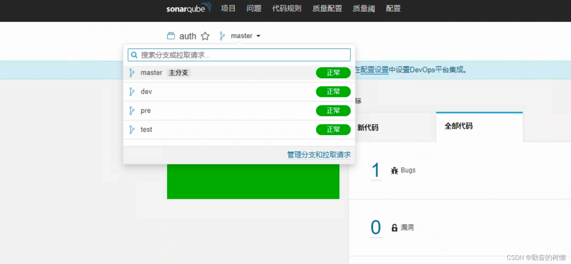This screenshot has width=571, height=264.
Task: Click the branch icon beside master selector
Action: click(x=222, y=36)
